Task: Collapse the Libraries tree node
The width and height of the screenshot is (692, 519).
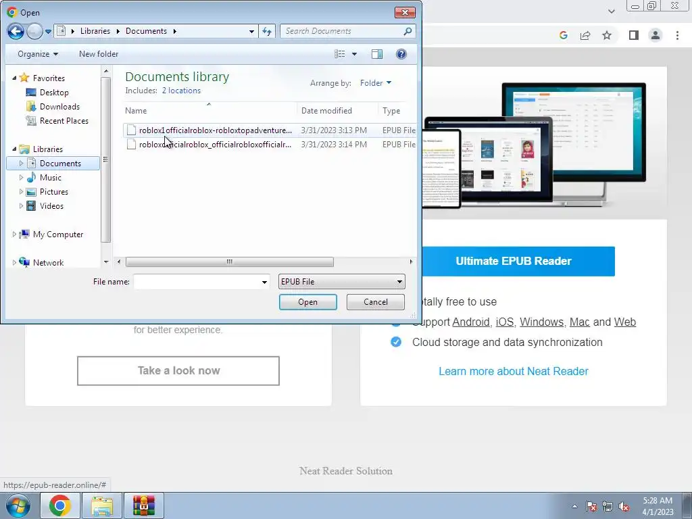Action: pos(14,149)
